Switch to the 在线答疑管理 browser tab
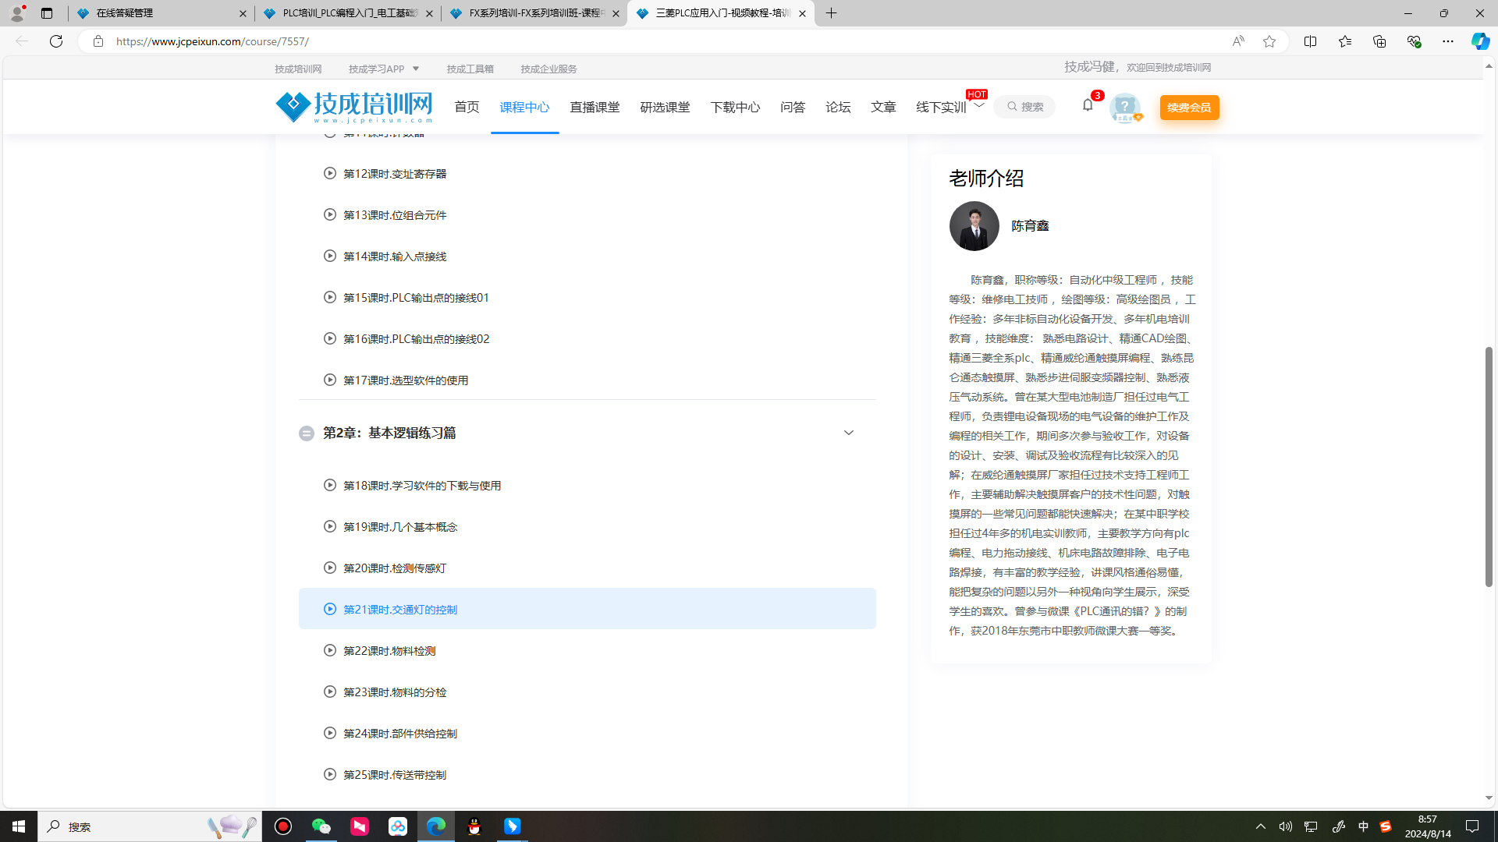Viewport: 1498px width, 842px height. (x=160, y=13)
